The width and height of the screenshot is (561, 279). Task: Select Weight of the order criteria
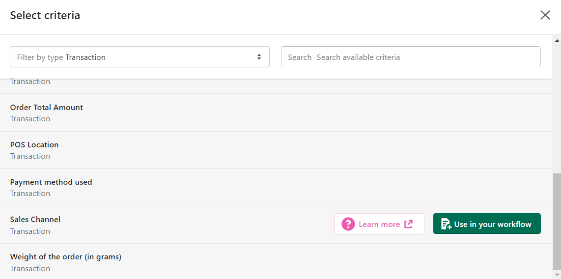[x=276, y=261]
